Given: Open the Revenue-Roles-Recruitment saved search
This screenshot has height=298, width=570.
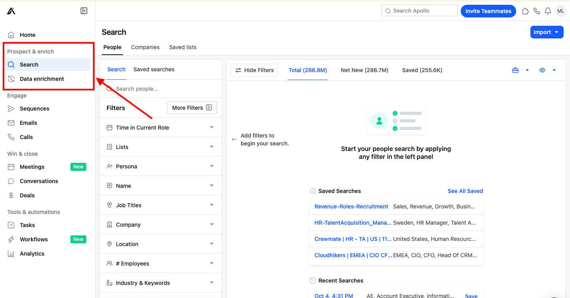Looking at the screenshot, I should 351,206.
